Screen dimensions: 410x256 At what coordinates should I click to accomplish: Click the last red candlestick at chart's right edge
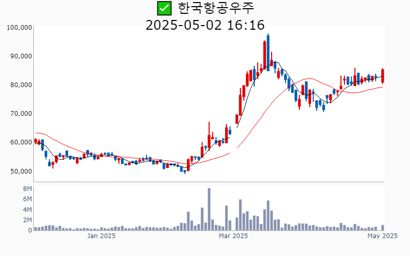point(382,76)
